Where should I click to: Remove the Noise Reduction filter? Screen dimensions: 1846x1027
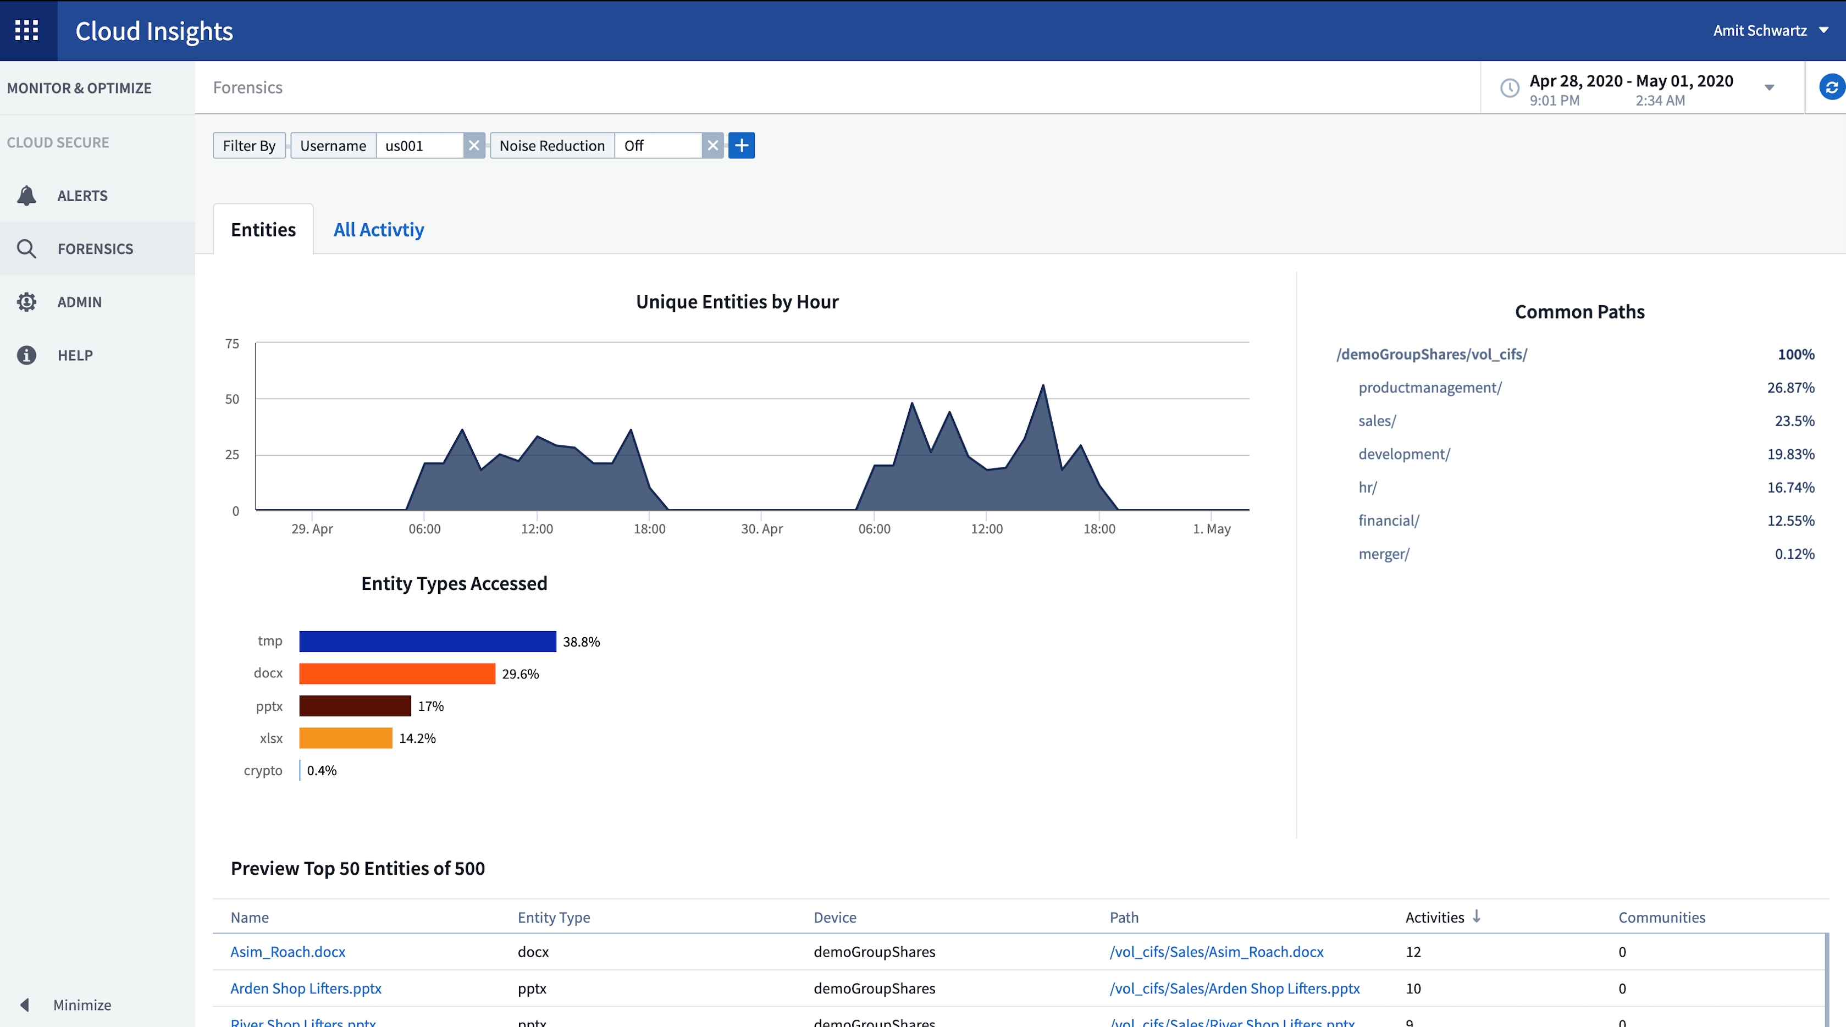pos(712,144)
